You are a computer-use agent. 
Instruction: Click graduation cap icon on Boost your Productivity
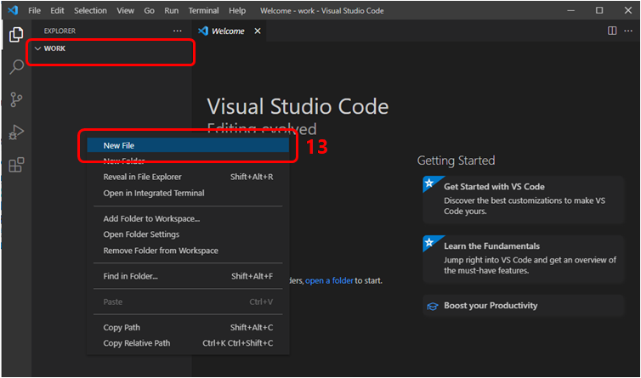coord(432,306)
